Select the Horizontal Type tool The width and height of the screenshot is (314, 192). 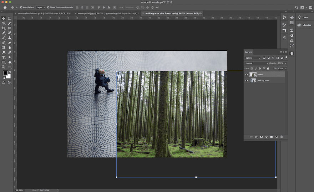click(4, 57)
